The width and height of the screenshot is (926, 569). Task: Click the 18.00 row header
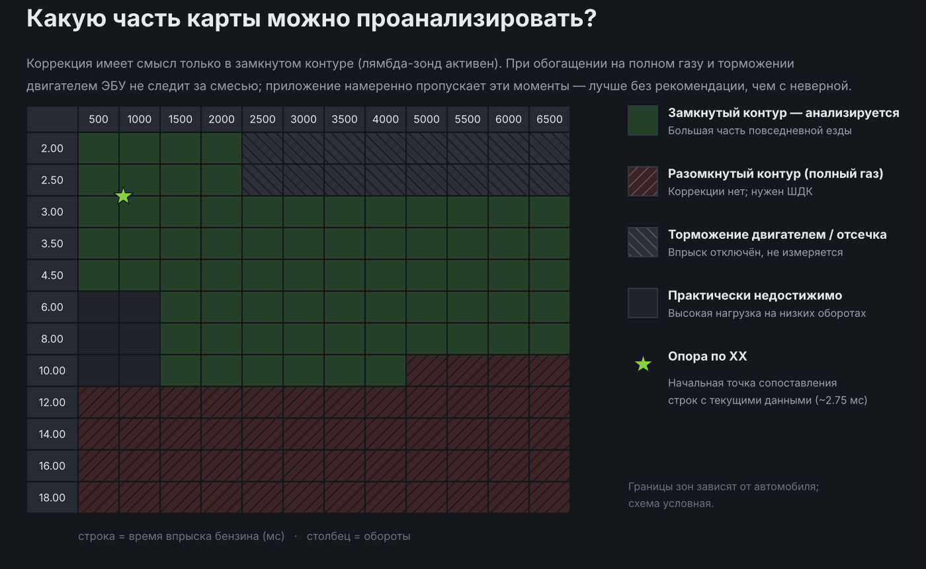point(52,498)
